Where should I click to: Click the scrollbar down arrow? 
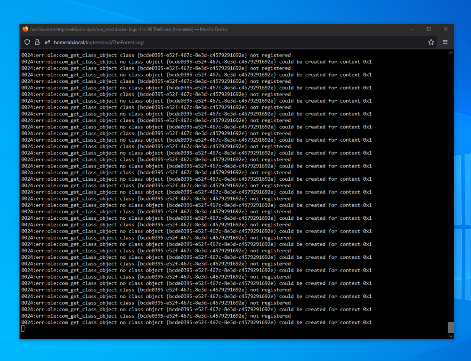click(x=451, y=337)
